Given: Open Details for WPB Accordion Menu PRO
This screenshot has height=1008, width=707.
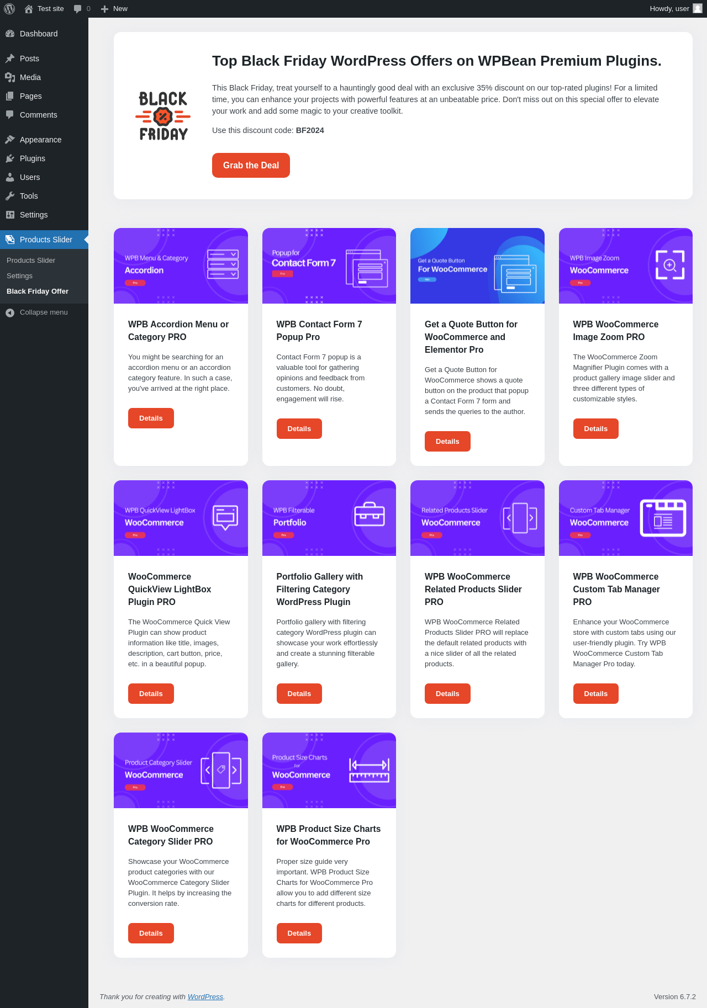Looking at the screenshot, I should point(151,418).
